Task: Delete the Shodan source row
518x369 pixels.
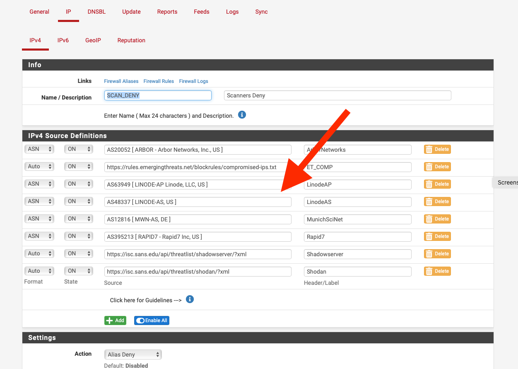Action: click(437, 271)
